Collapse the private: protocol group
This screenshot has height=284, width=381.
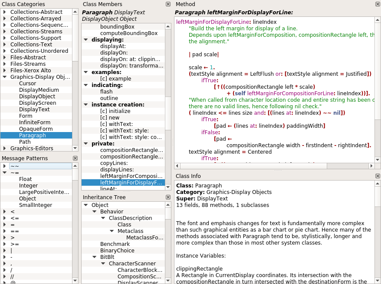86,144
